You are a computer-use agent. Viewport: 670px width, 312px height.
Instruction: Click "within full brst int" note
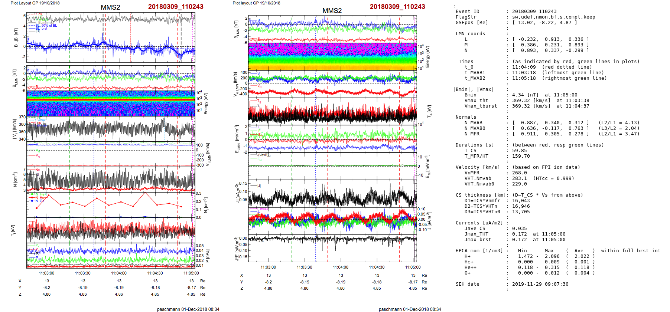631,251
